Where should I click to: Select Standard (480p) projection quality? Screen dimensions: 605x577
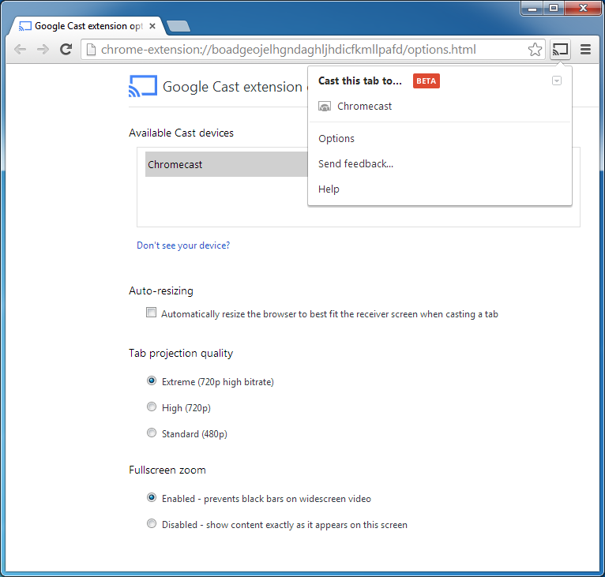[x=152, y=433]
